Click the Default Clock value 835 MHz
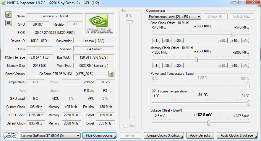This screenshot has width=261, height=141. point(36,123)
